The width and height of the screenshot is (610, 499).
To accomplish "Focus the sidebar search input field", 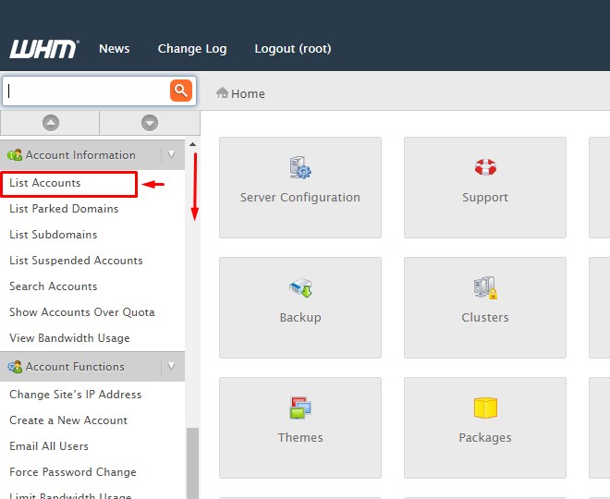I will pos(86,91).
